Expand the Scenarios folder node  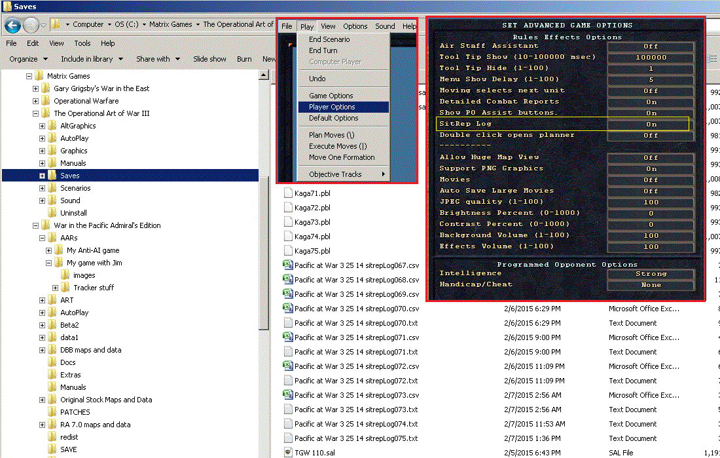click(42, 188)
